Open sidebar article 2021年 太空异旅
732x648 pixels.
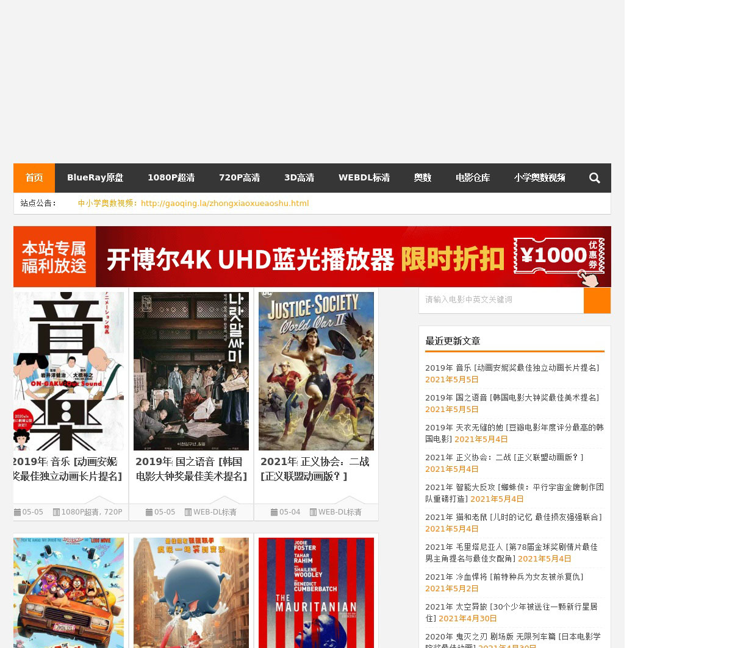pos(511,613)
